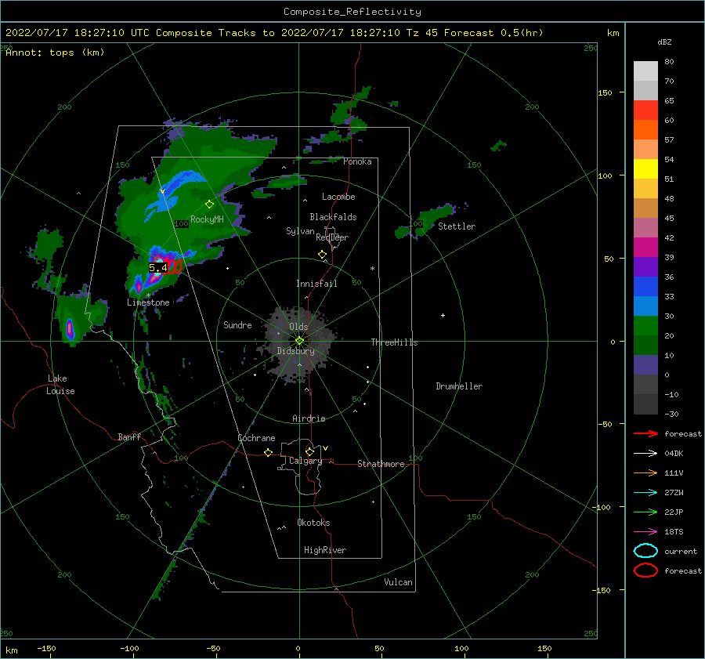Click the Stettler label
This screenshot has height=659, width=705.
(457, 226)
